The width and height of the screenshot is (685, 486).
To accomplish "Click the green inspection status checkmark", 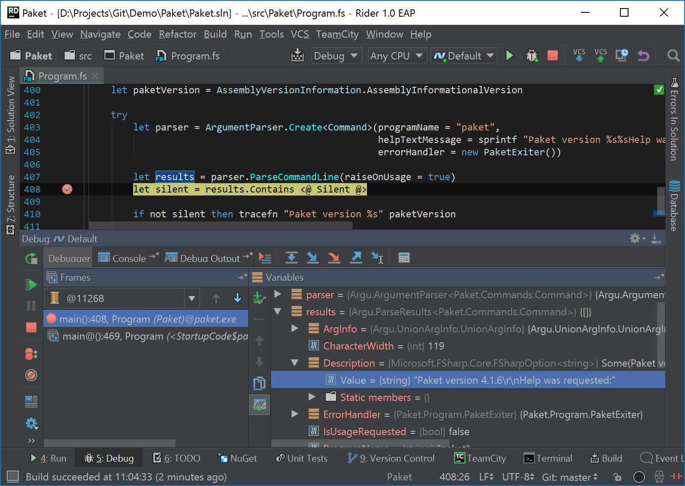I will click(659, 90).
